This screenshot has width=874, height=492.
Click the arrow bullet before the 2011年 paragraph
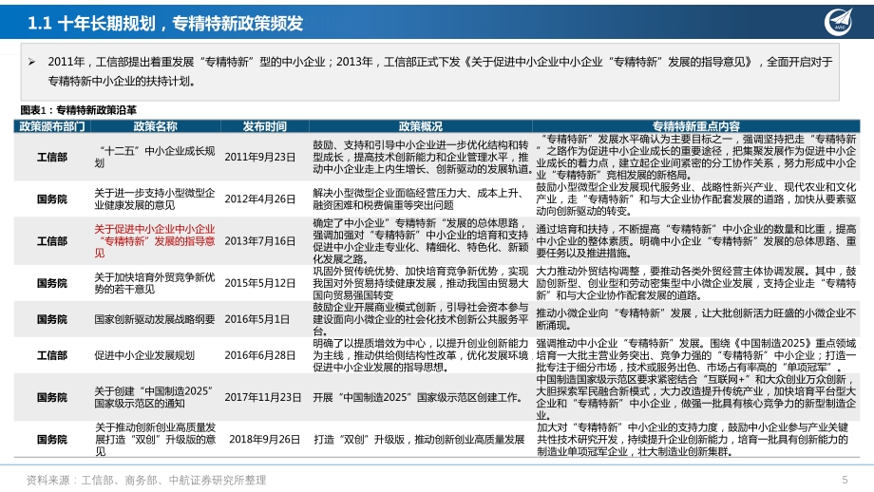[x=31, y=62]
